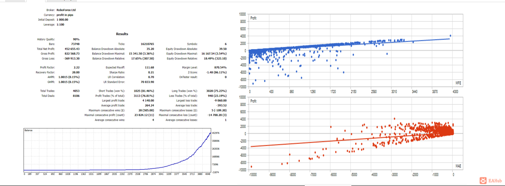Select the 'OnTester result:' label
This screenshot has height=186, width=505.
tap(188, 77)
